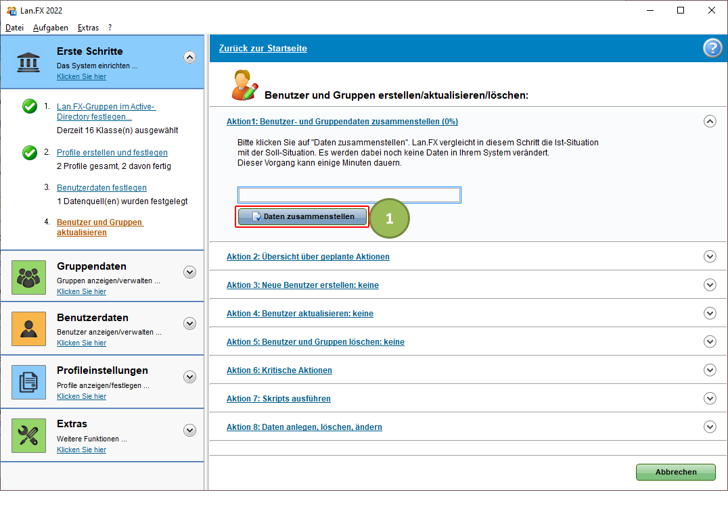Open Aktion 7: Skripts ausführen link

click(279, 398)
